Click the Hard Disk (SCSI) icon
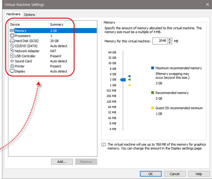212x179 pixels. pos(12,41)
